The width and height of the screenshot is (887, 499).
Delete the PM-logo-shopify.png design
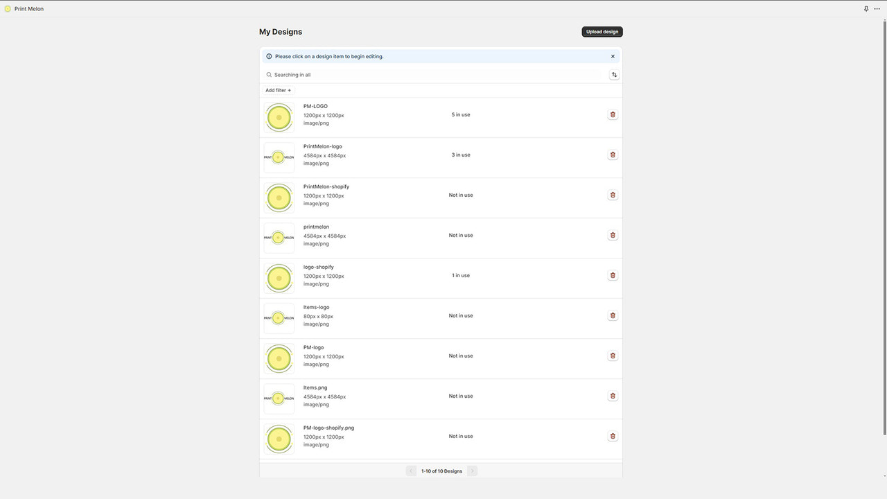click(x=613, y=436)
